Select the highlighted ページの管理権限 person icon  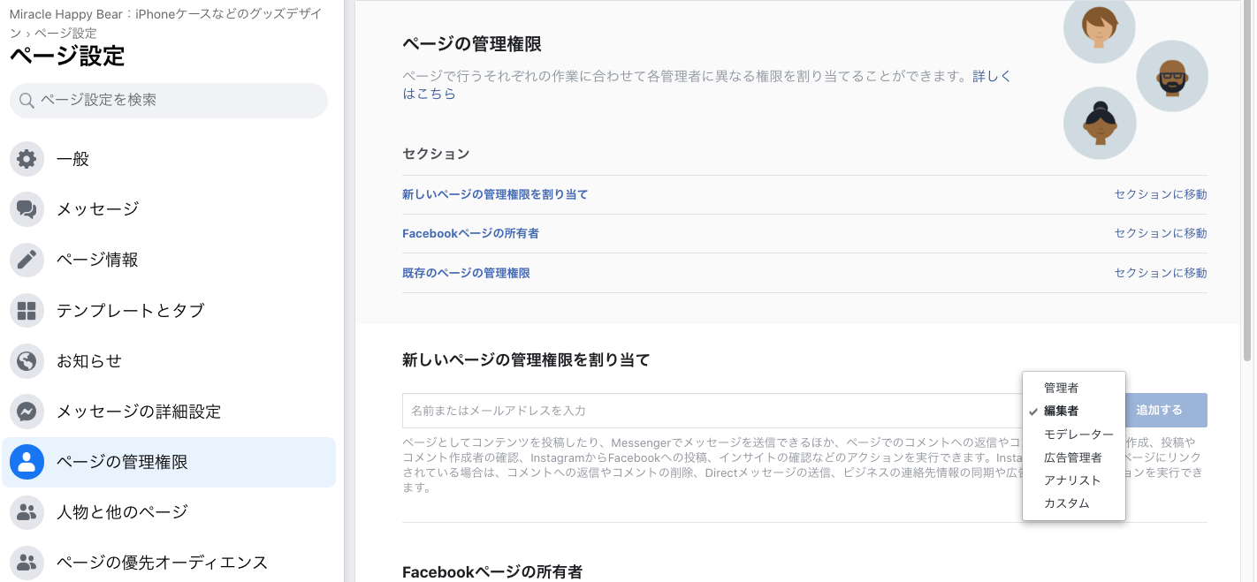tap(27, 462)
